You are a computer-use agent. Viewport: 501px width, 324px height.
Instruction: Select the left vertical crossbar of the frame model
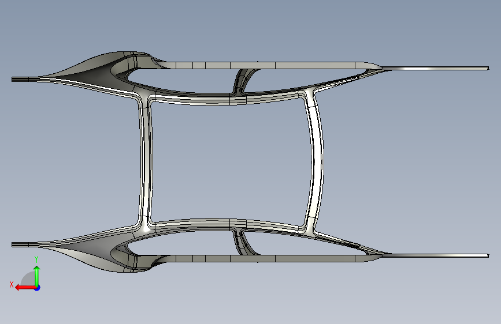click(146, 163)
